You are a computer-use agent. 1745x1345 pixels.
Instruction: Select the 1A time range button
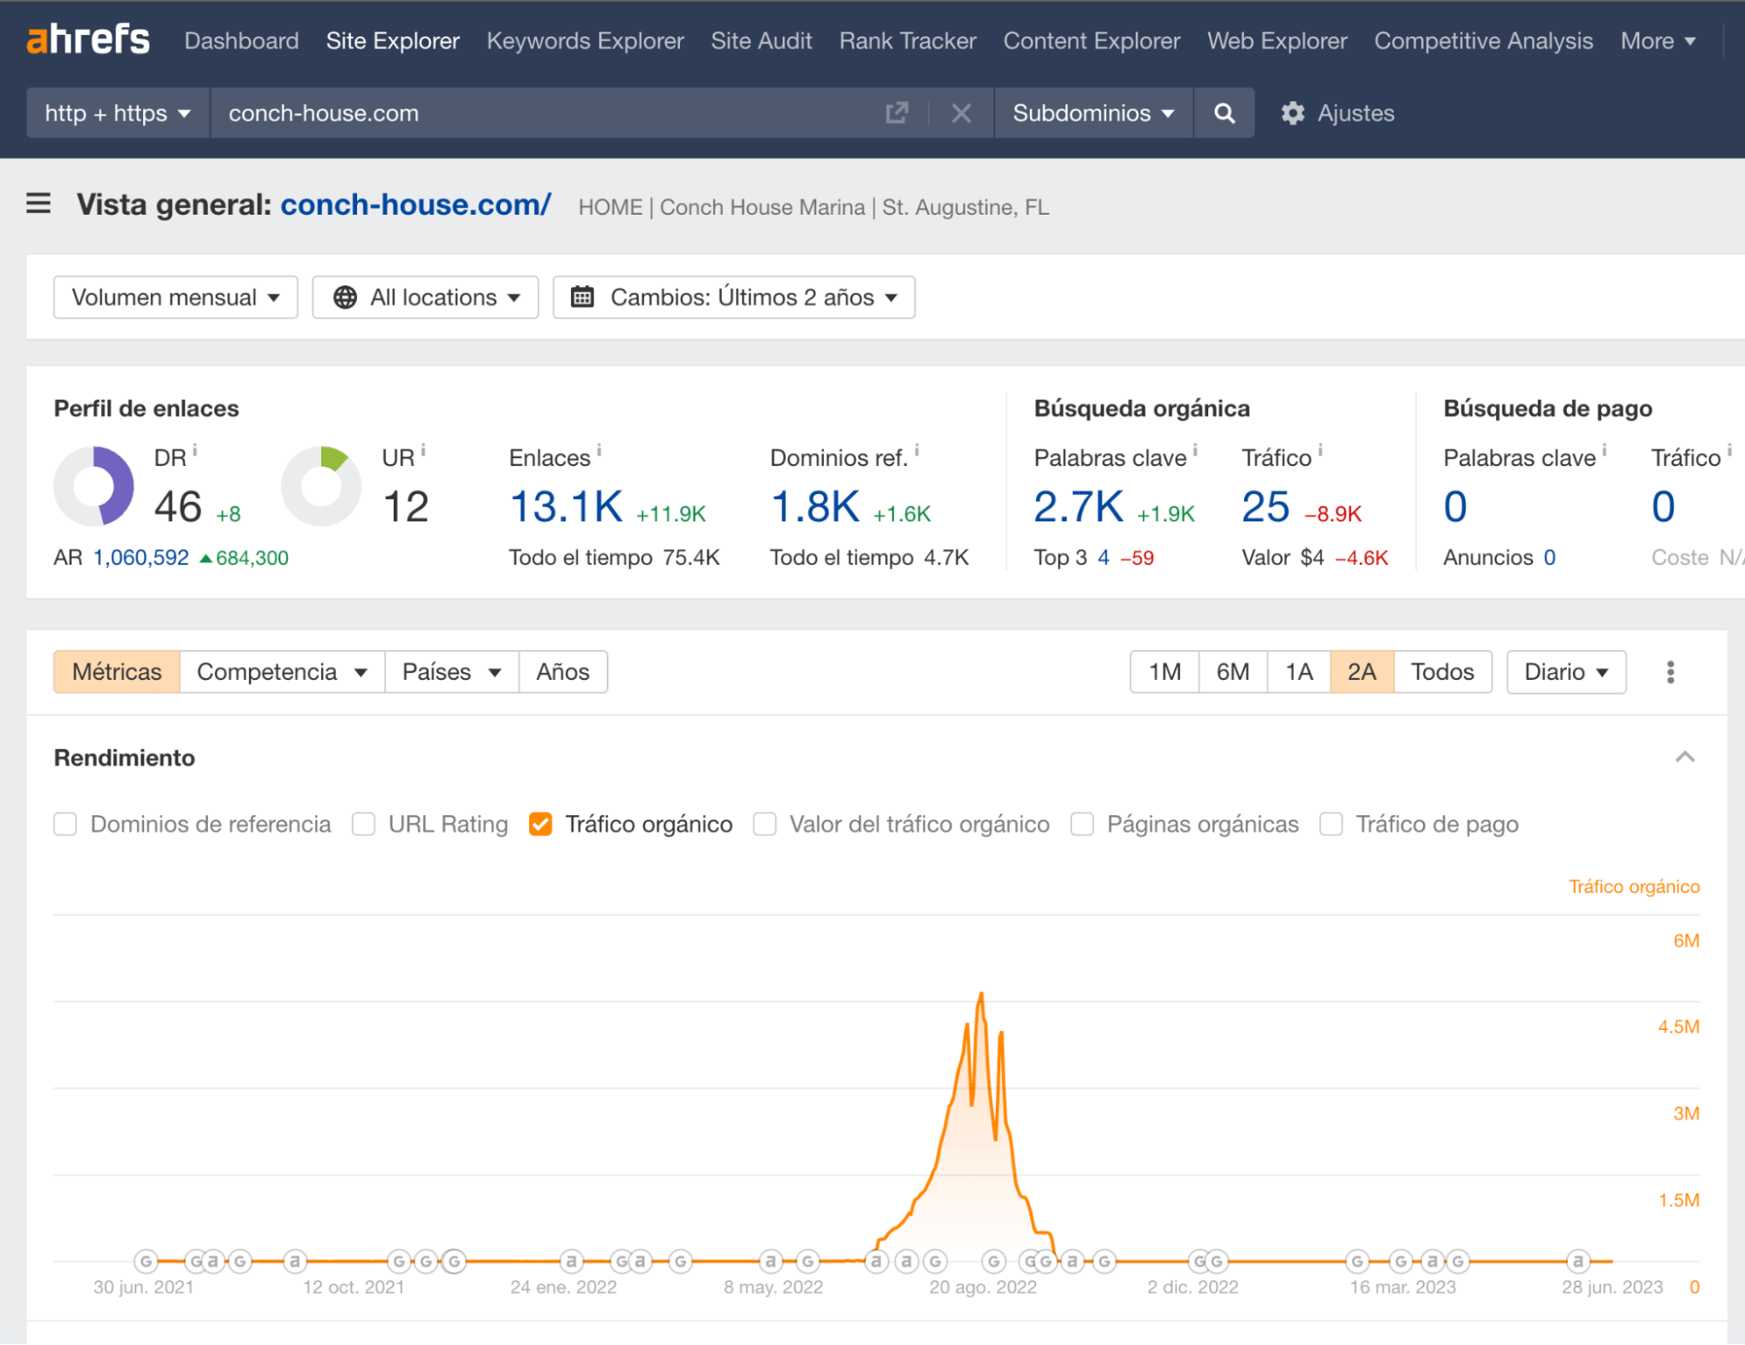point(1298,672)
